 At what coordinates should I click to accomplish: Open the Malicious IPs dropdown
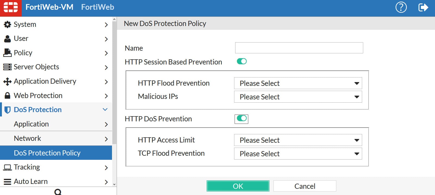click(x=298, y=97)
